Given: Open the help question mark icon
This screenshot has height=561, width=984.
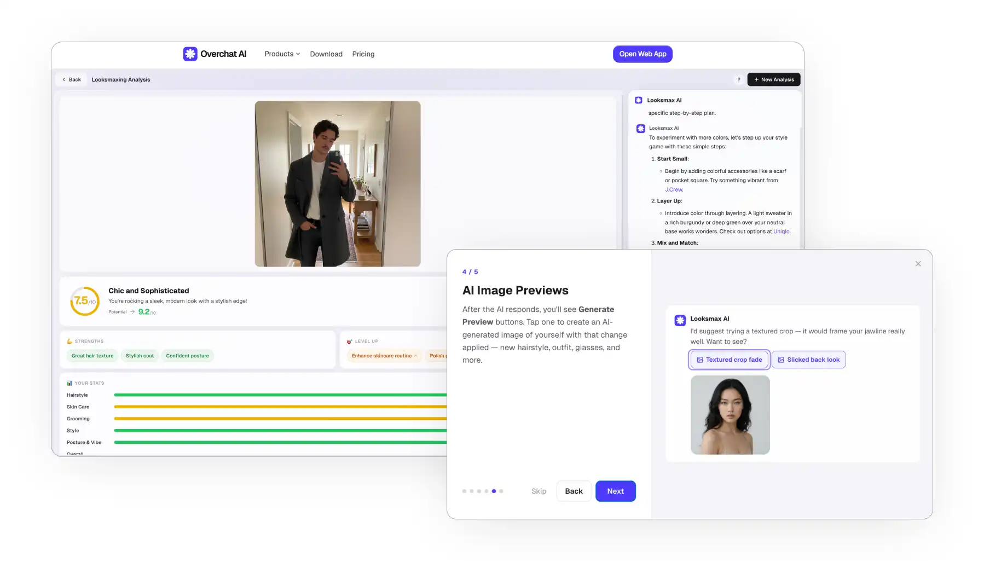Looking at the screenshot, I should click(x=738, y=79).
